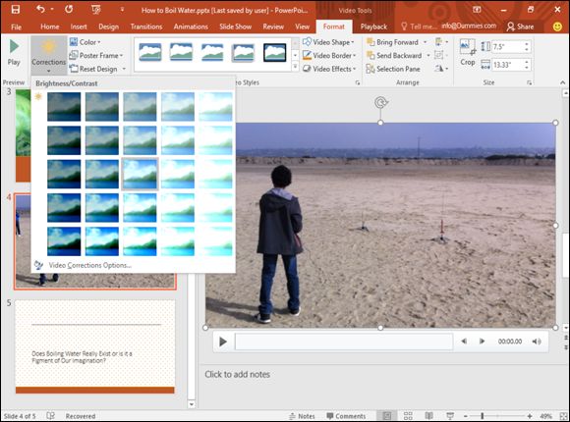The image size is (570, 422).
Task: Toggle the Notes pane in status bar
Action: (302, 416)
